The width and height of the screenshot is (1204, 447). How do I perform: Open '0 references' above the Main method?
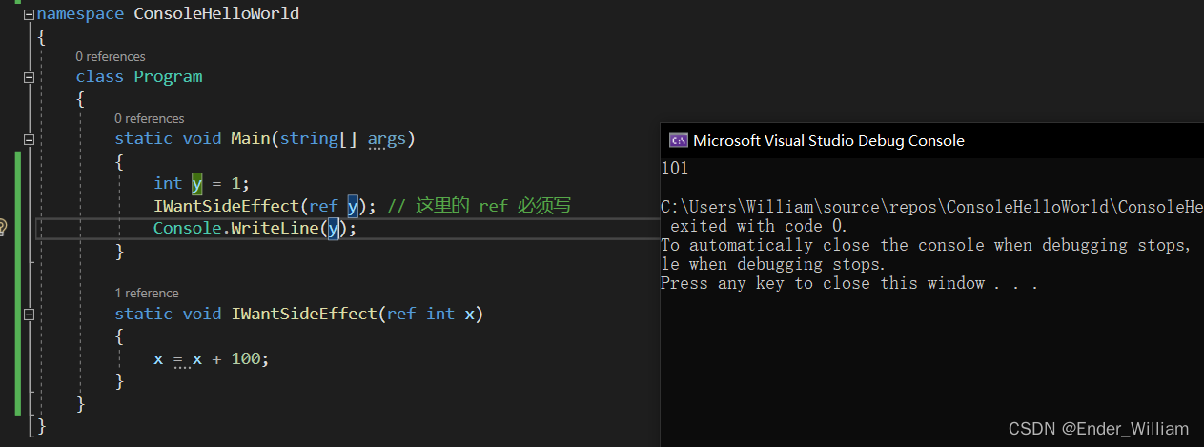149,118
